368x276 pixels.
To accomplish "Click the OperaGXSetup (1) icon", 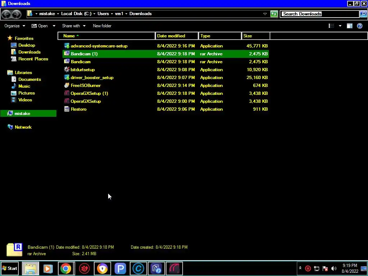I will tap(67, 93).
